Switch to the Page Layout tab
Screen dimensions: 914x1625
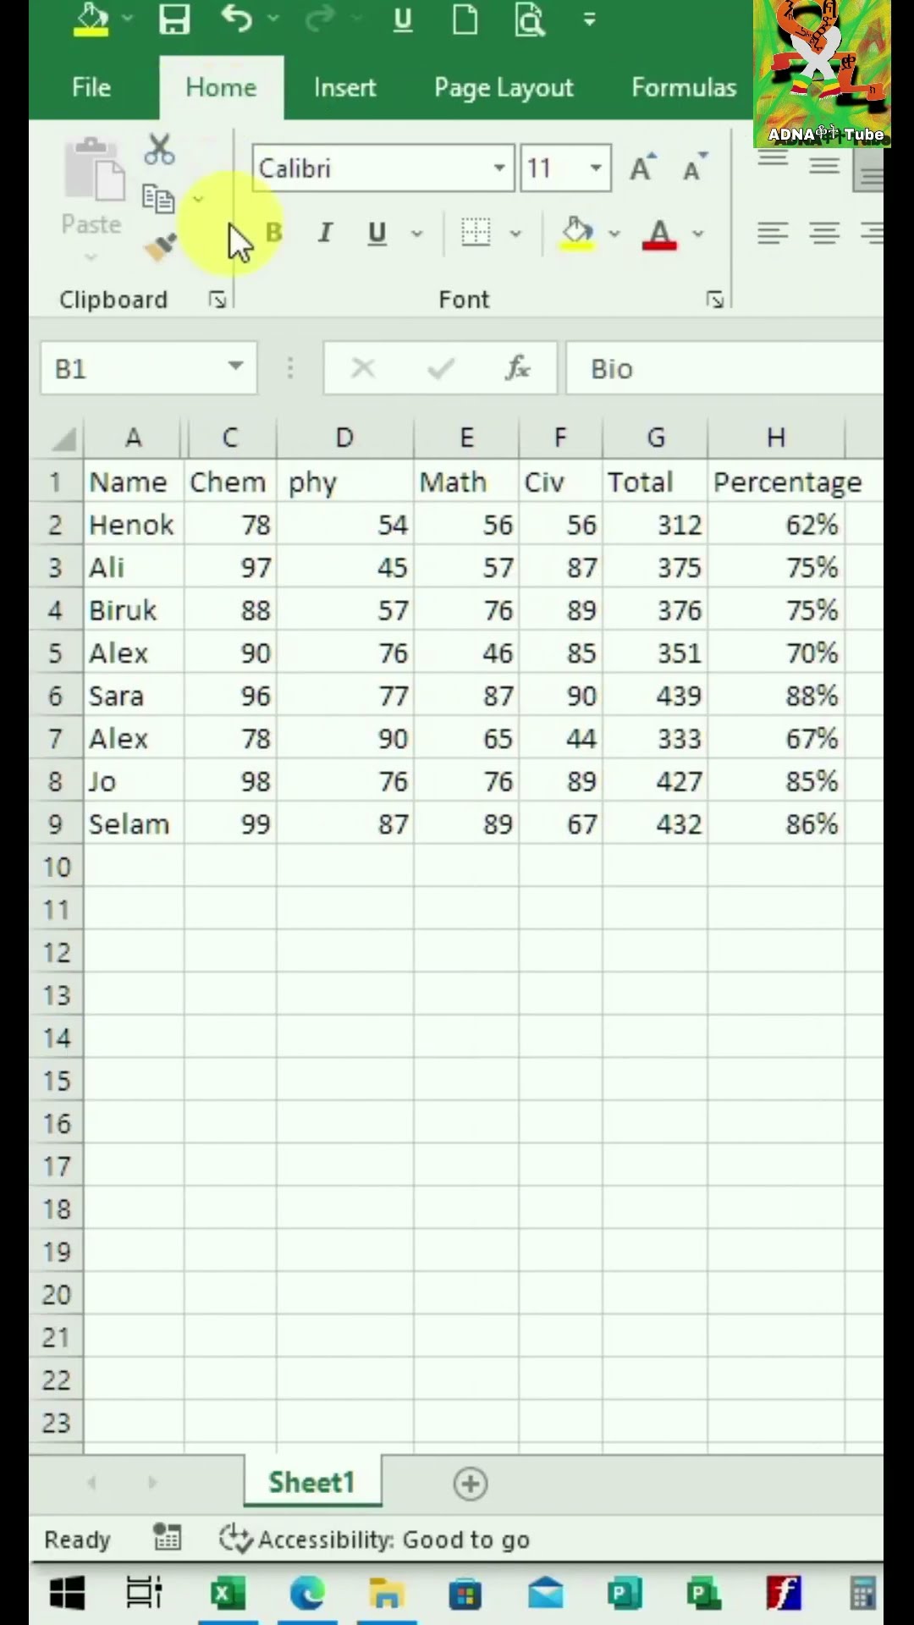(504, 87)
